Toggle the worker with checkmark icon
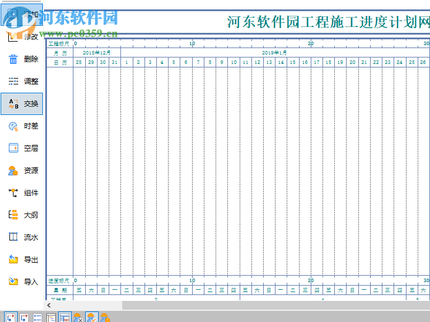Image resolution: width=430 pixels, height=322 pixels. (x=92, y=317)
